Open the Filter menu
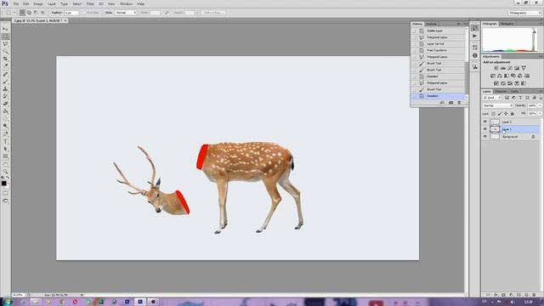 coord(90,3)
